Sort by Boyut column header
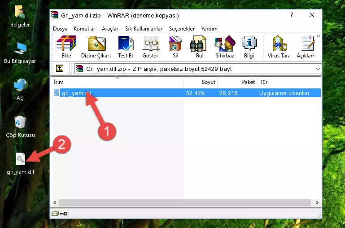Screen dimensions: 345x228 [x=201, y=82]
